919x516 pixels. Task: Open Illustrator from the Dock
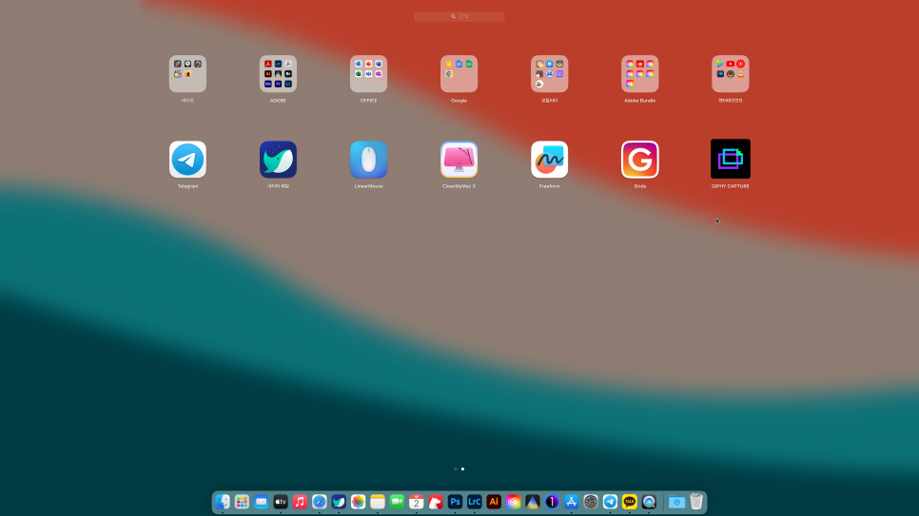coord(494,502)
